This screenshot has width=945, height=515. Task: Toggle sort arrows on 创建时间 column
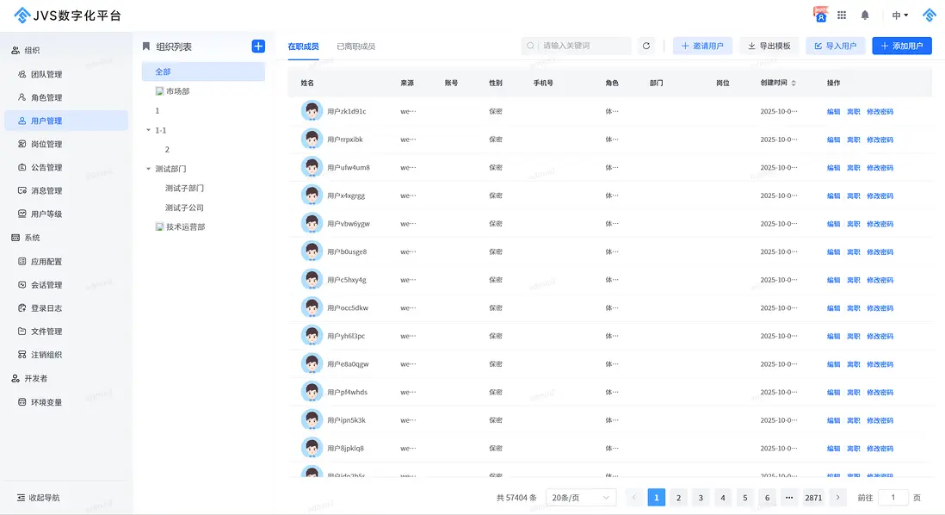pos(794,84)
